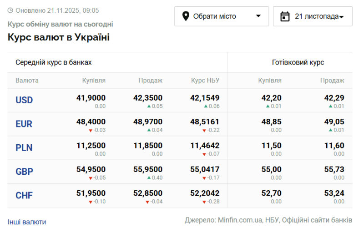Click the green arrow by GBP sale change
The height and width of the screenshot is (228, 364).
point(149,178)
